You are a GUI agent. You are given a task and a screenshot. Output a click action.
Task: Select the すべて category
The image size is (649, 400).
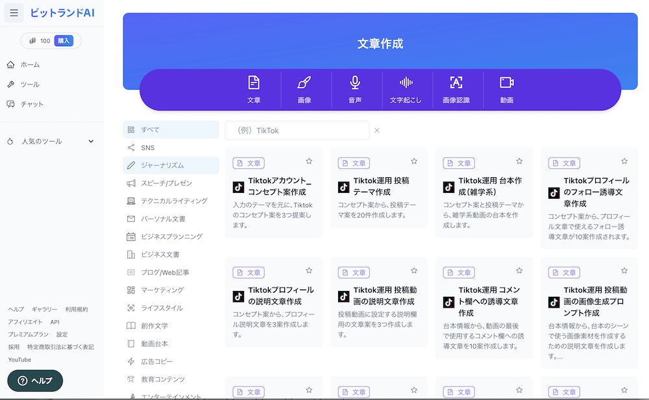pos(171,130)
